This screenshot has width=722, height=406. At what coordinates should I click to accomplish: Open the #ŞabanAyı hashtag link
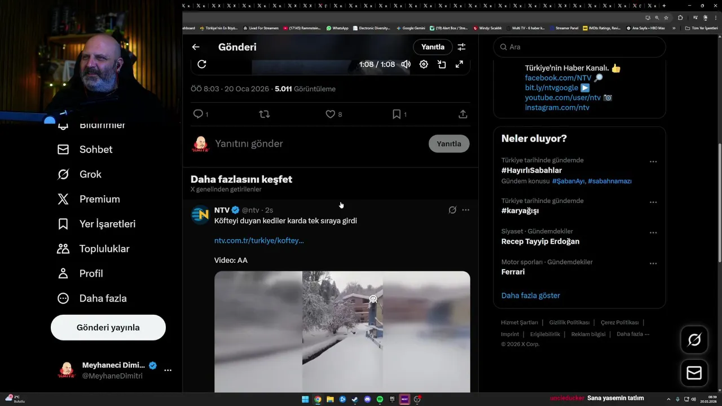569,181
